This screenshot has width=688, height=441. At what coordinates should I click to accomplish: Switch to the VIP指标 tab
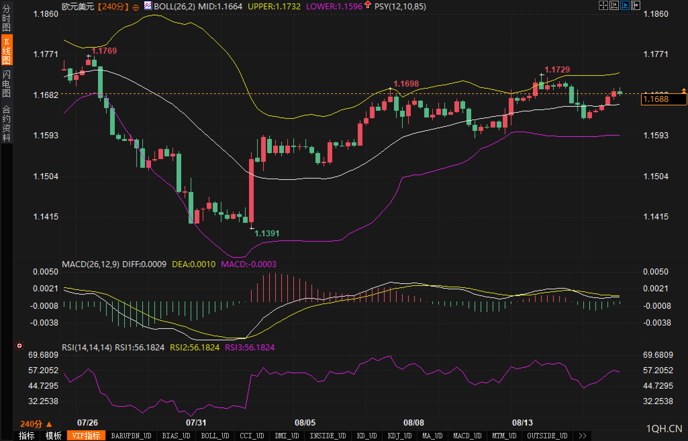pyautogui.click(x=86, y=436)
